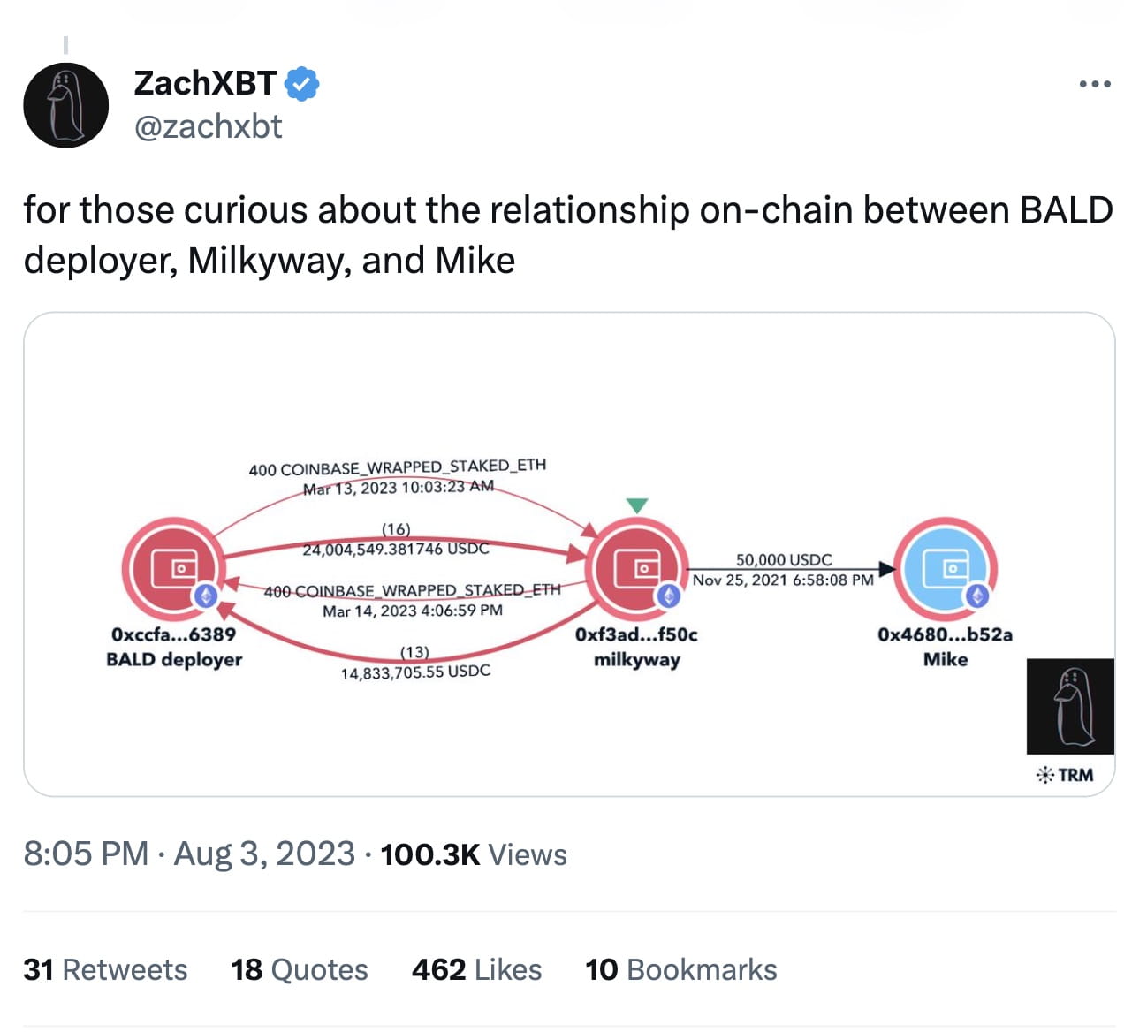Open the 18 Quotes list
Screen dimensions: 1147x1032
[x=299, y=969]
